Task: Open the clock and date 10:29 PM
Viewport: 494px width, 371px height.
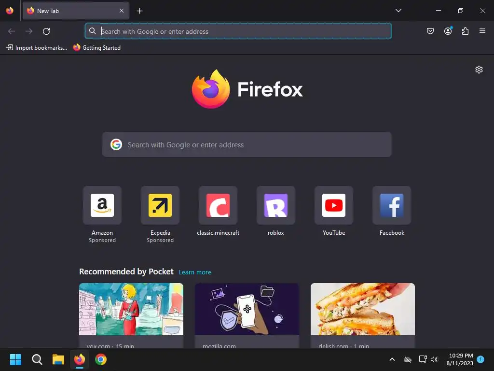Action: [x=460, y=359]
